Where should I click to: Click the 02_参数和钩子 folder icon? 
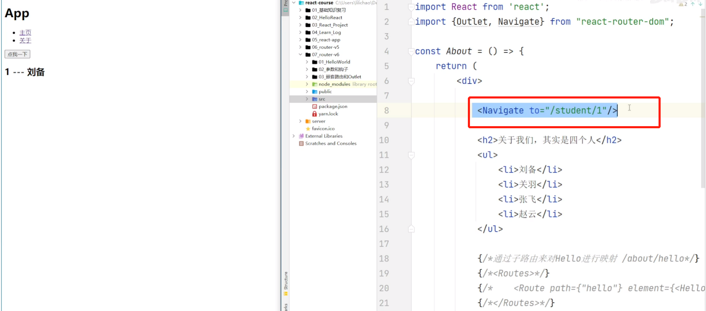(315, 70)
